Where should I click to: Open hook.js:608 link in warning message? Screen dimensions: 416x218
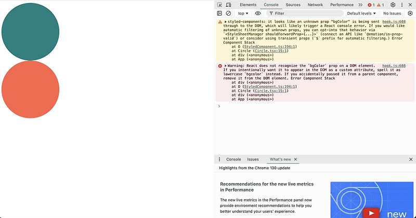[x=394, y=22]
